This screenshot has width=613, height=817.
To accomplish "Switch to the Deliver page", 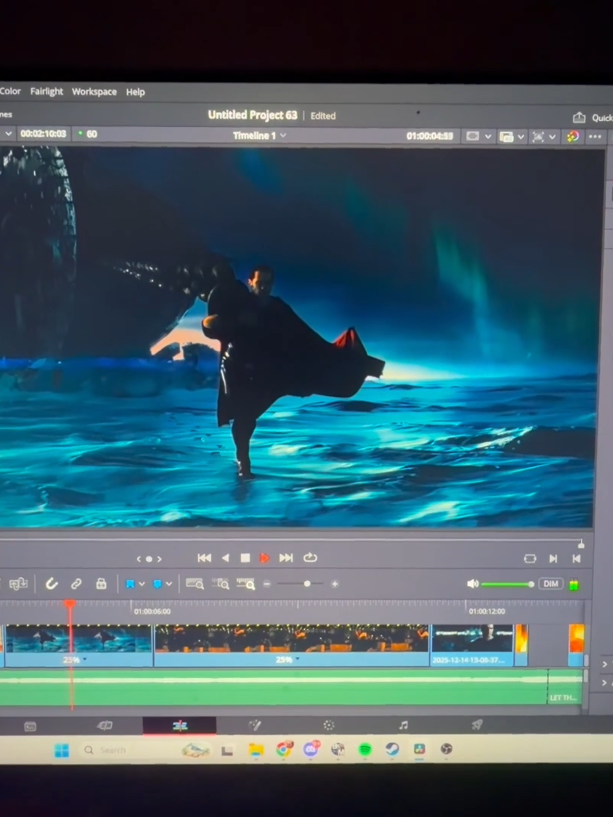I will pyautogui.click(x=477, y=725).
